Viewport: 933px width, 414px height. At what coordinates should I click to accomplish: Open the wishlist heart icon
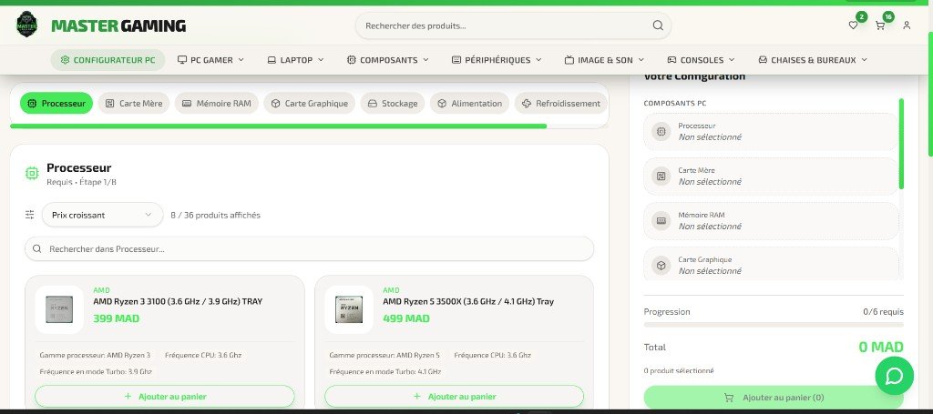pyautogui.click(x=853, y=25)
